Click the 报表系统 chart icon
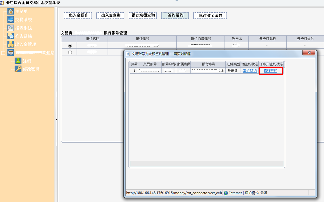324x202 pixels. 11,28
